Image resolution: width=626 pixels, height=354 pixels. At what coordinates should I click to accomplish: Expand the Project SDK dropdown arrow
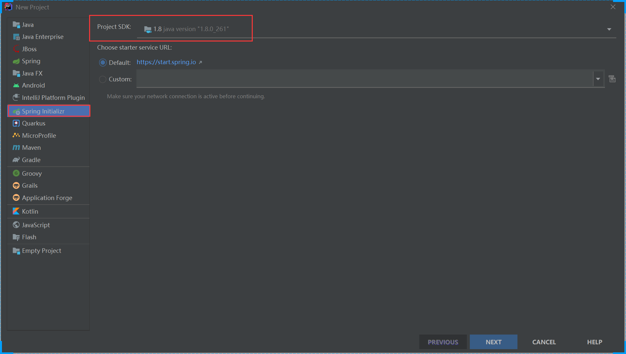609,29
